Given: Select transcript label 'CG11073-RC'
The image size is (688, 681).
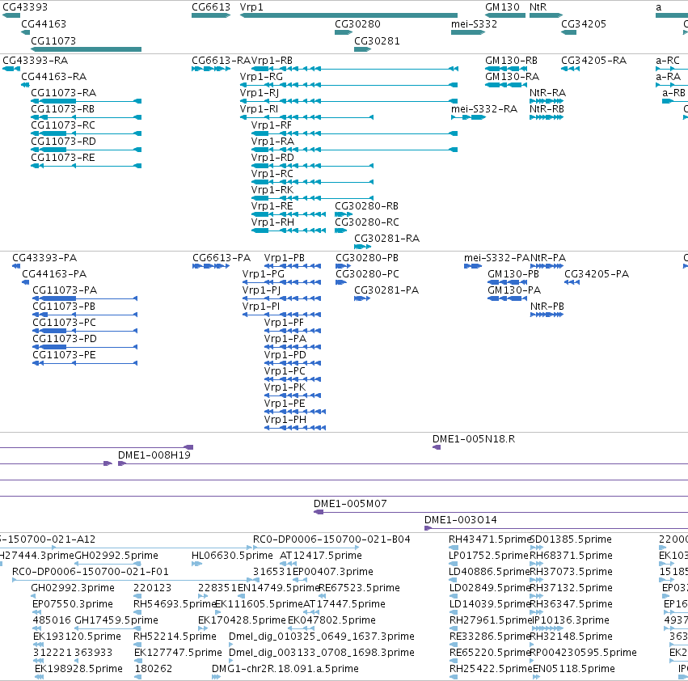Looking at the screenshot, I should coord(63,125).
